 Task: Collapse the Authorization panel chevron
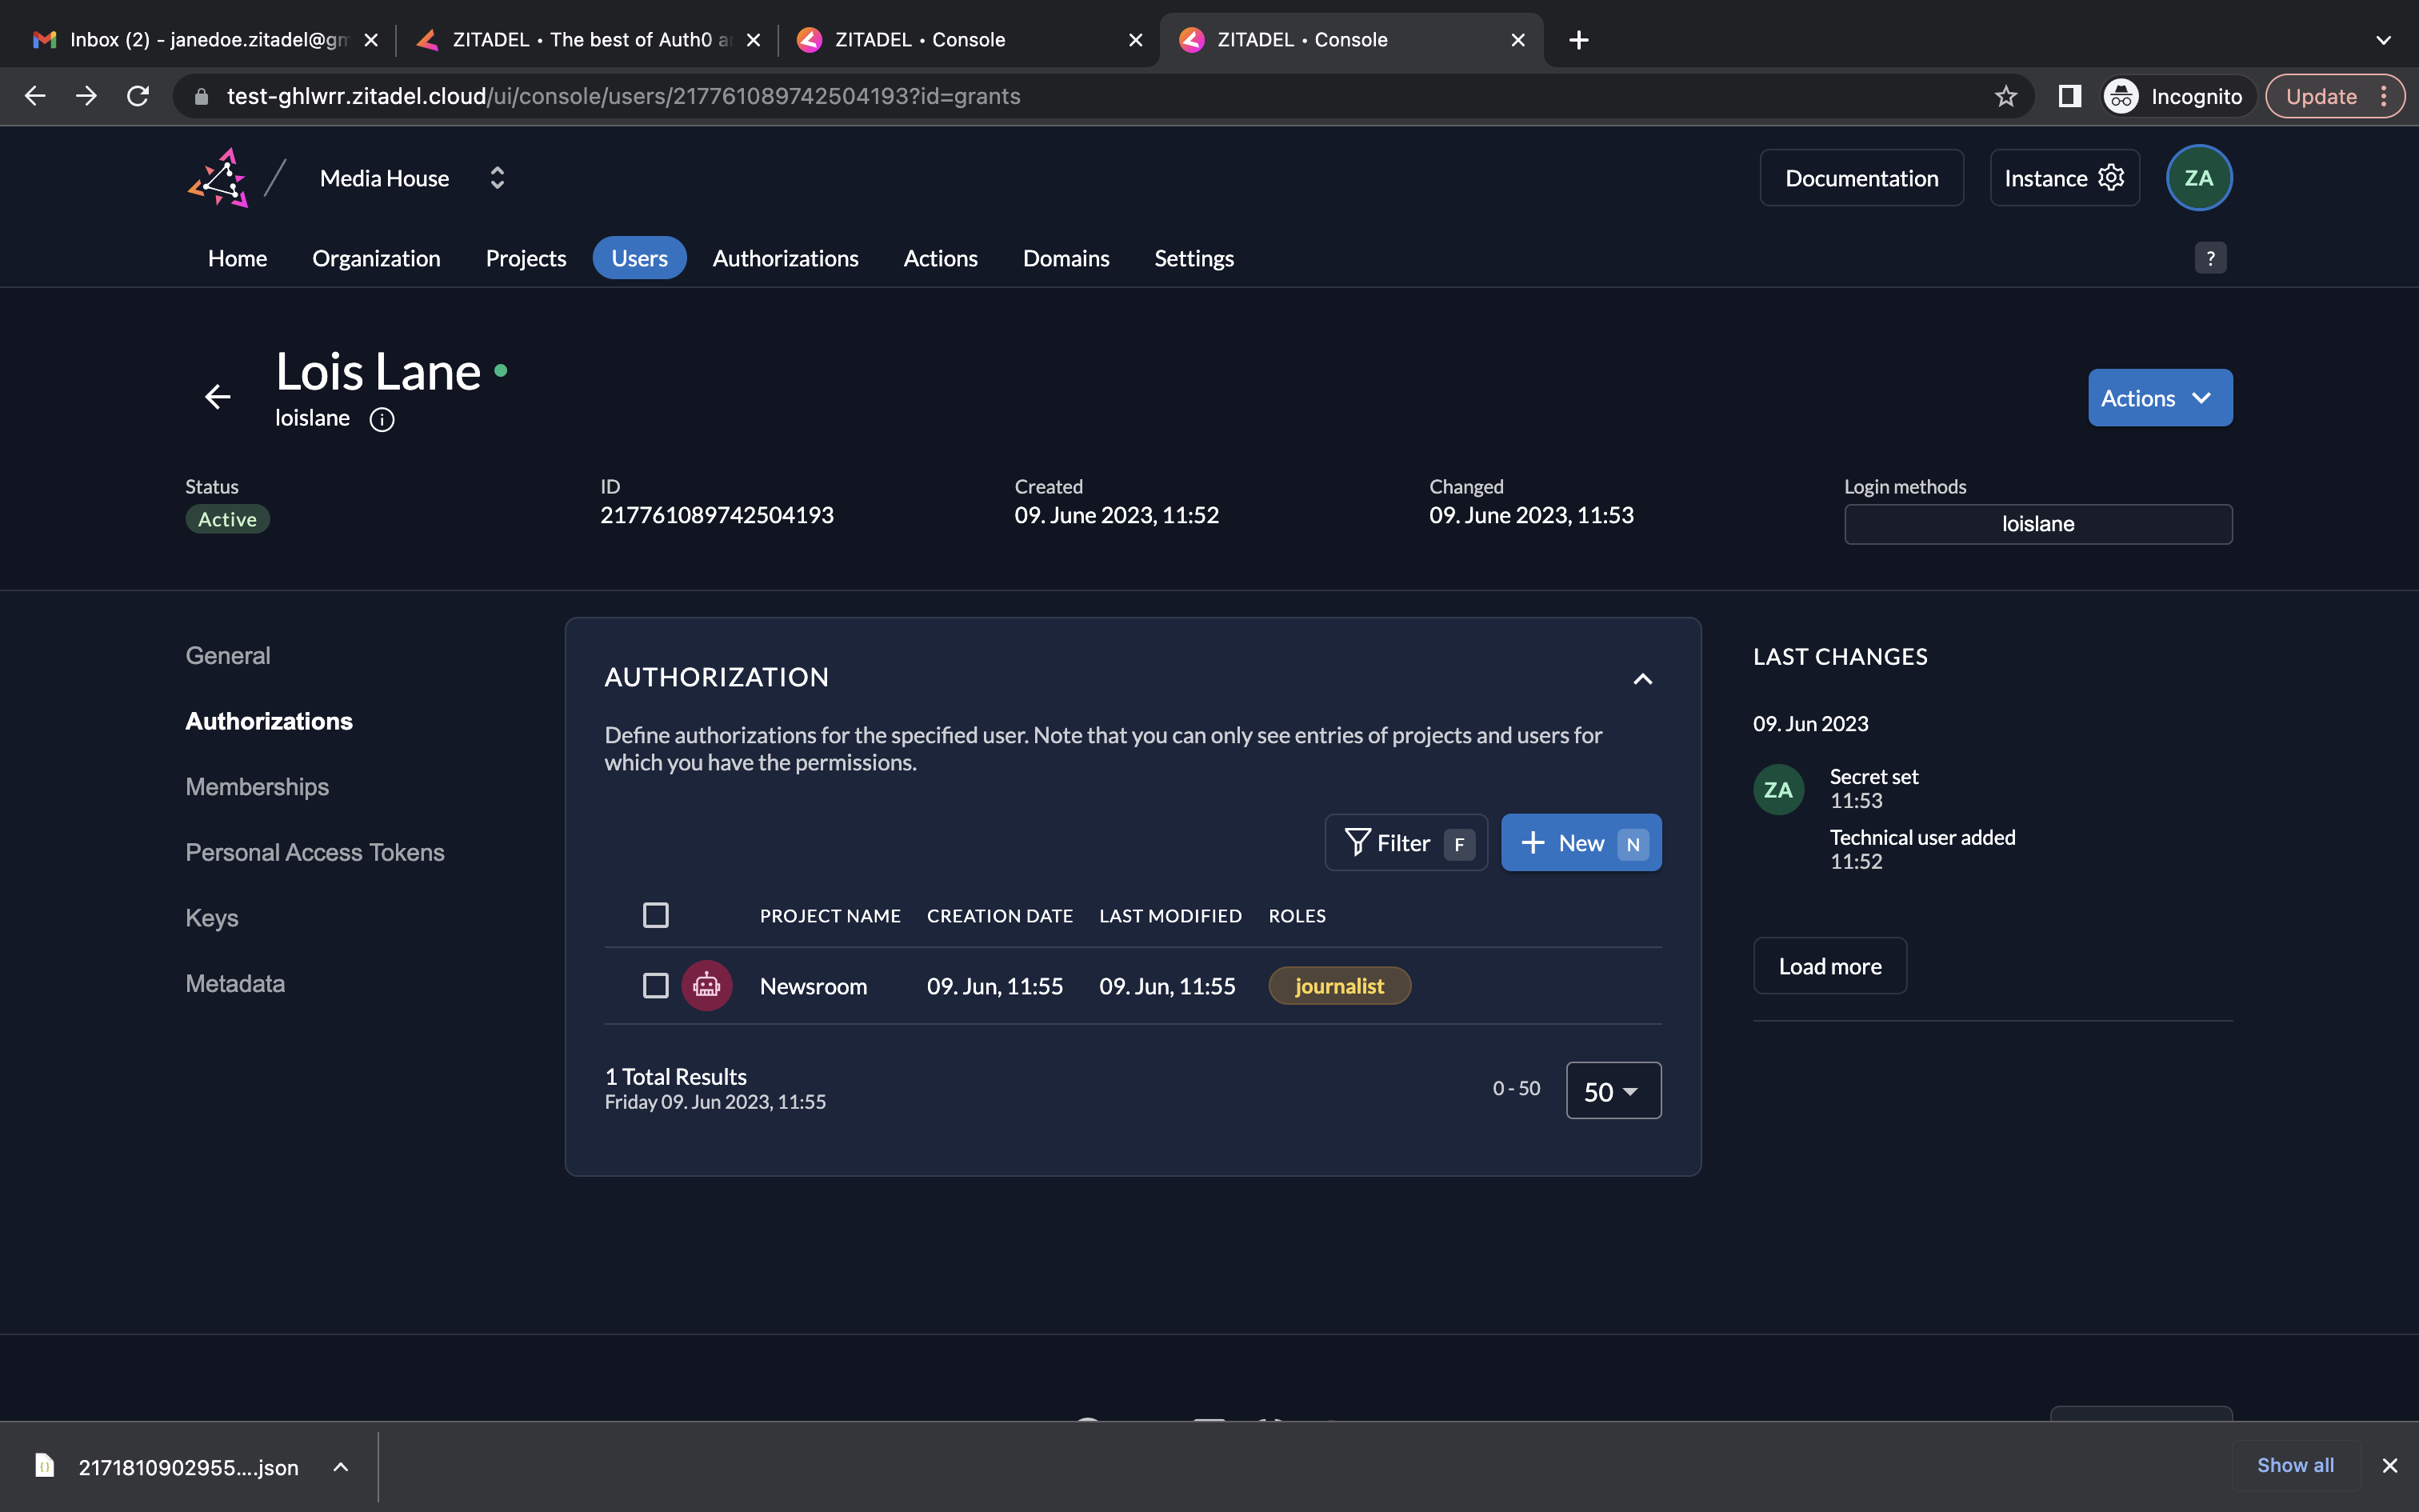click(1642, 679)
